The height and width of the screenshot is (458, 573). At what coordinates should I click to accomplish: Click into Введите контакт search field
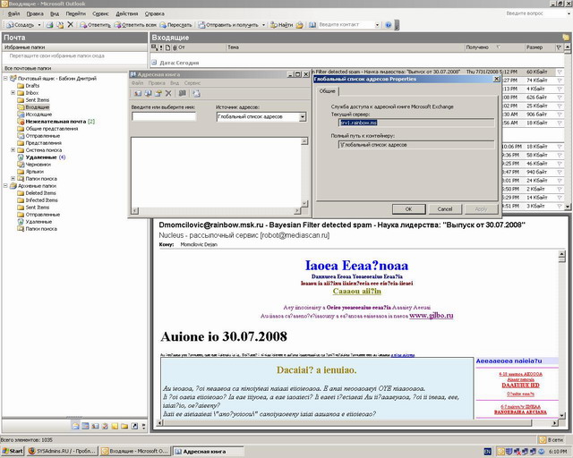pyautogui.click(x=346, y=25)
